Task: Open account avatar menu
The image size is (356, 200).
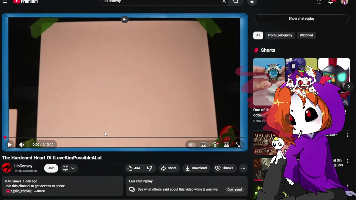Action: 344,2
